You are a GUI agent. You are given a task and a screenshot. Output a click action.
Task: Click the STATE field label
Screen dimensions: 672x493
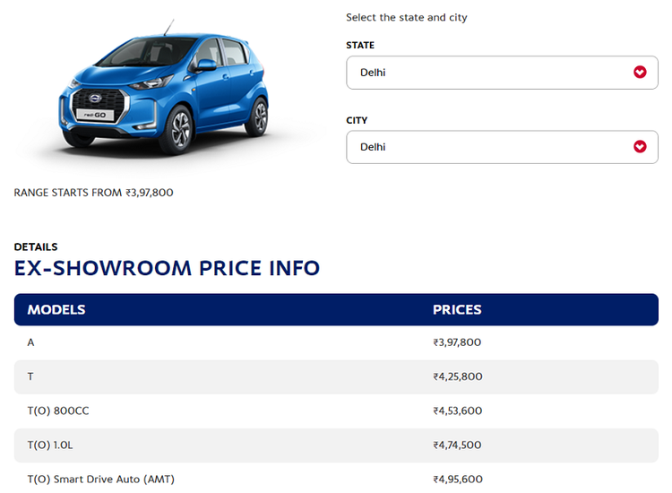pos(360,45)
